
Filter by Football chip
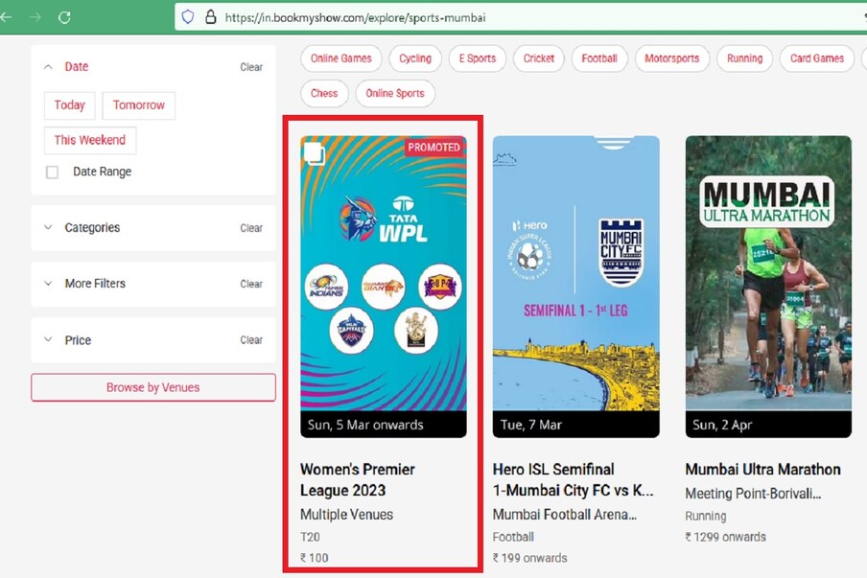[599, 58]
